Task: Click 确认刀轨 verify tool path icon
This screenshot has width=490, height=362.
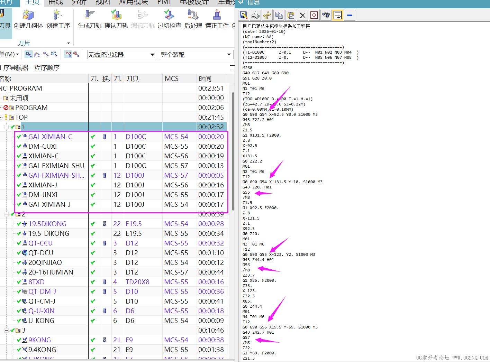Action: (116, 19)
